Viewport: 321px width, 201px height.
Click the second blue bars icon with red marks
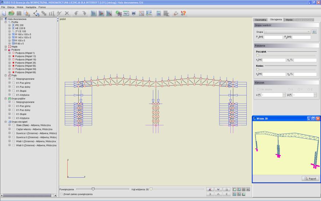coord(101,13)
